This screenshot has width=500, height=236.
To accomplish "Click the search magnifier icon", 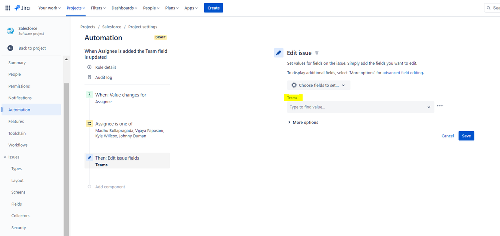I will tap(490, 8).
